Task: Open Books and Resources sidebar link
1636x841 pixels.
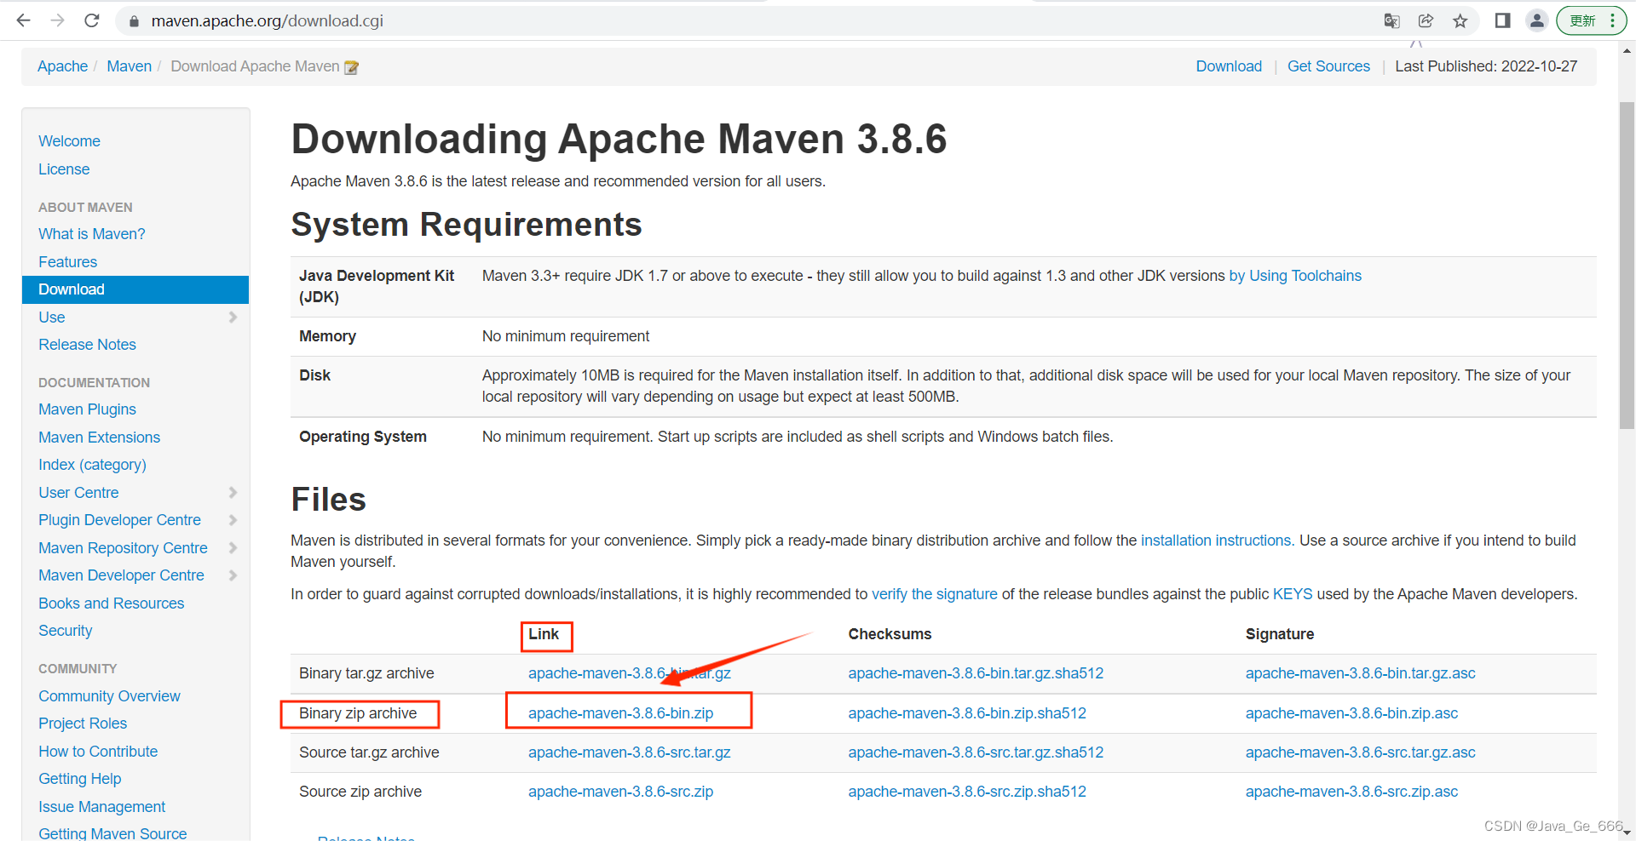Action: point(111,604)
